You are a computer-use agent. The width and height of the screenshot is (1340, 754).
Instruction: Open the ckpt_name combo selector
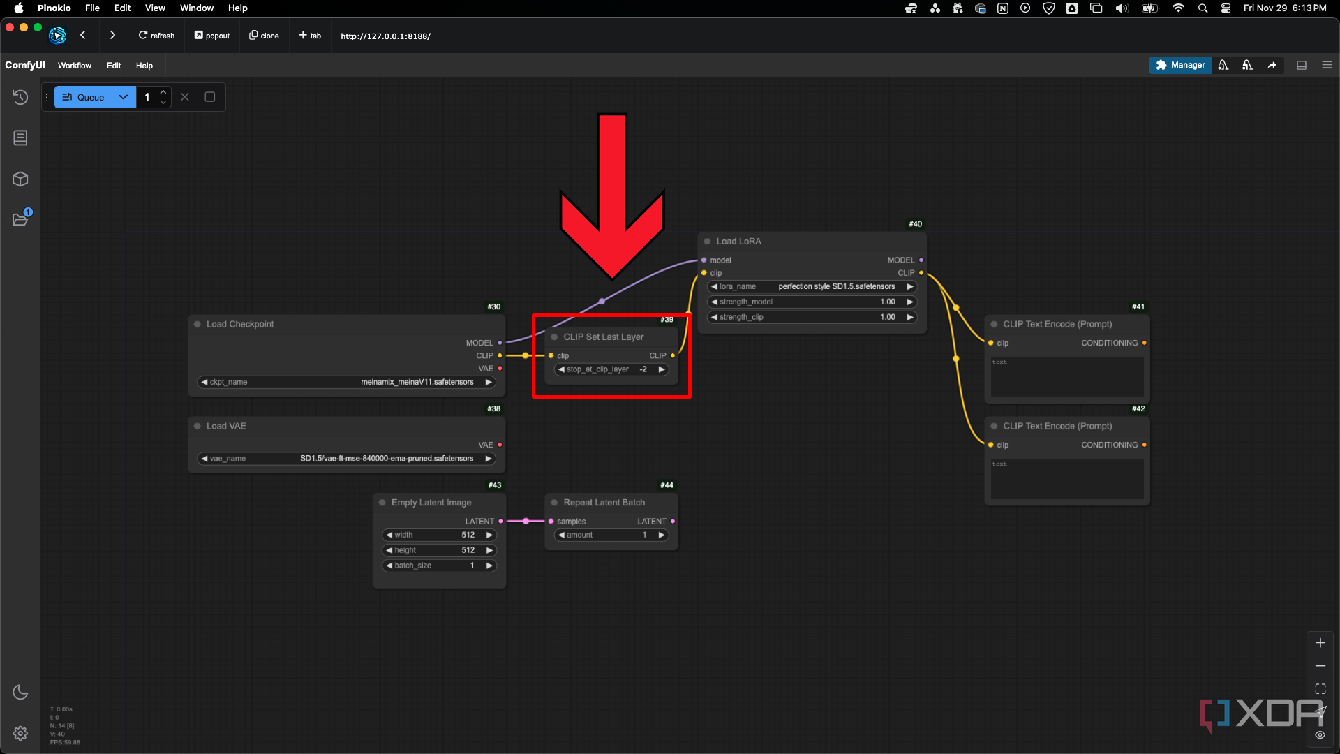click(347, 383)
